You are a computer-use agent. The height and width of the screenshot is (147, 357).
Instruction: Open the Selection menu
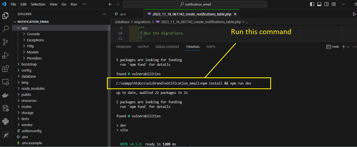[38, 4]
